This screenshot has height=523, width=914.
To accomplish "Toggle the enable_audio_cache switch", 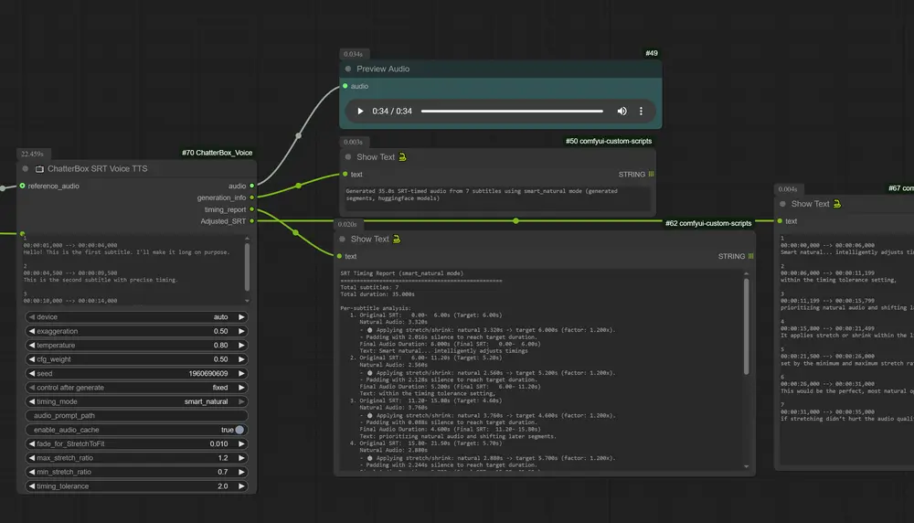I will (239, 430).
